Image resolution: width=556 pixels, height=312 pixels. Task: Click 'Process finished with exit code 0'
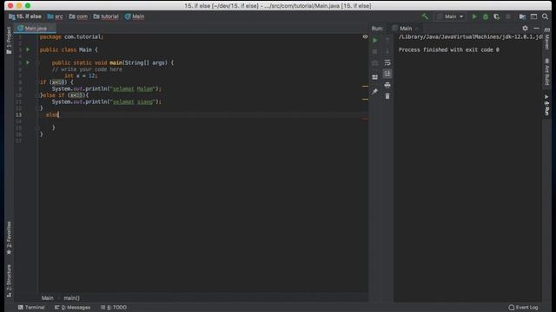tap(448, 50)
